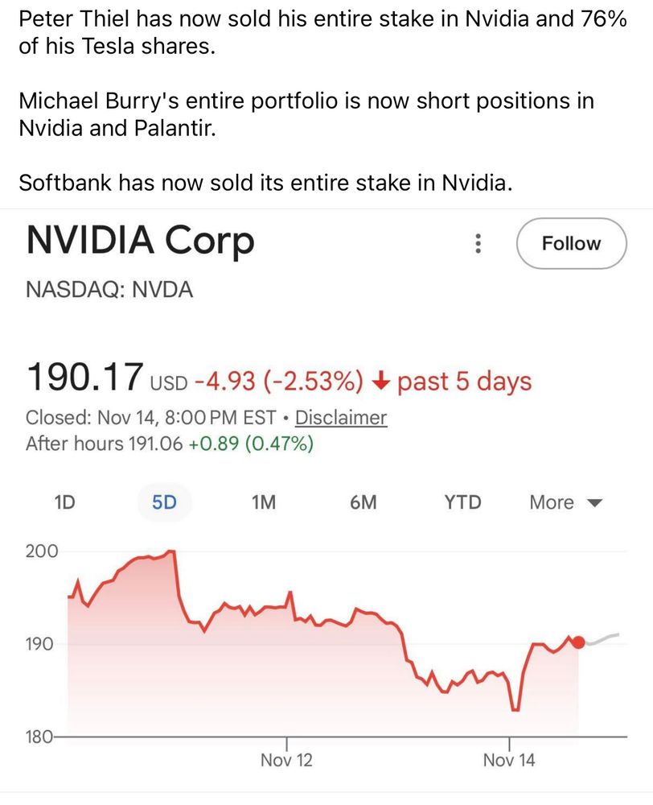This screenshot has height=805, width=653.
Task: Open the three-dot more options menu
Action: (478, 243)
